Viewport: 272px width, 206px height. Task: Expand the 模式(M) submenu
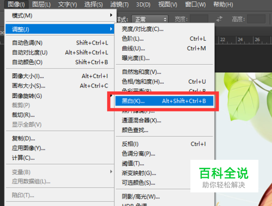point(60,16)
